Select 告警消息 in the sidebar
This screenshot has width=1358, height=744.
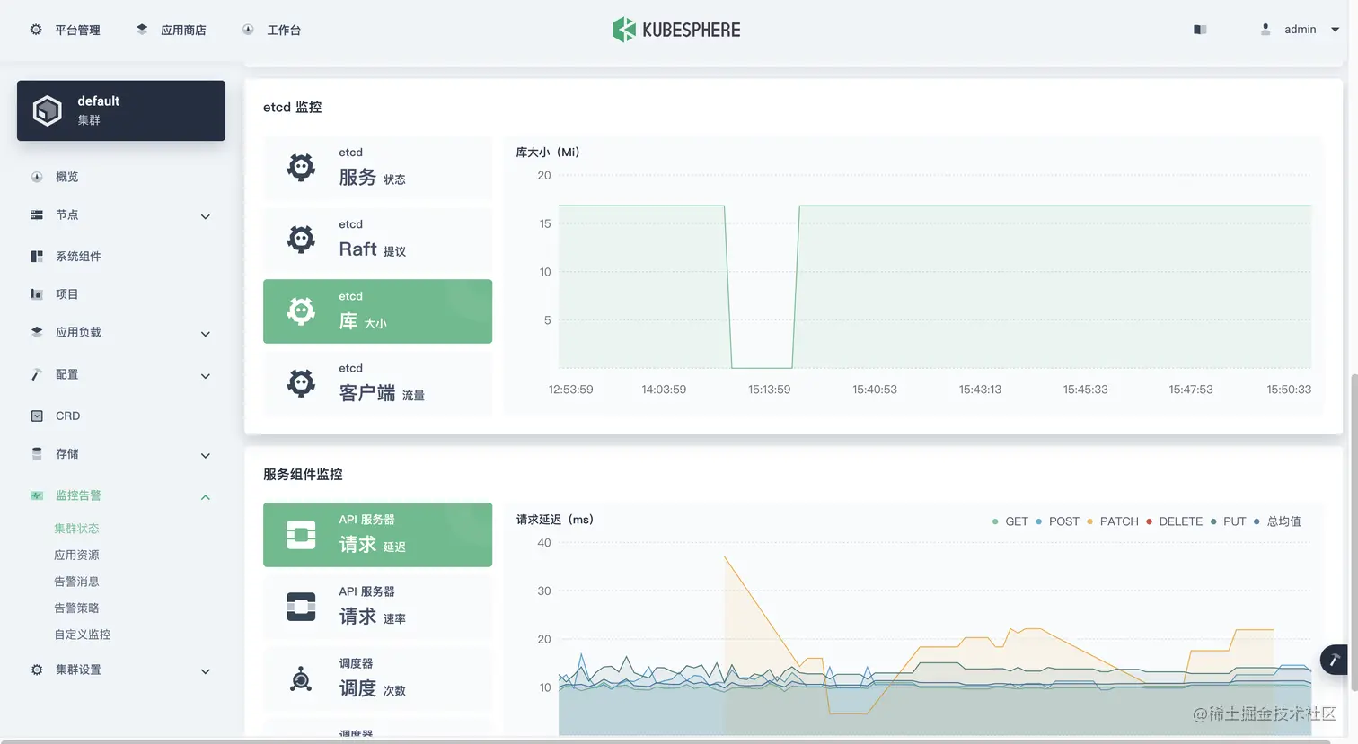coord(76,582)
